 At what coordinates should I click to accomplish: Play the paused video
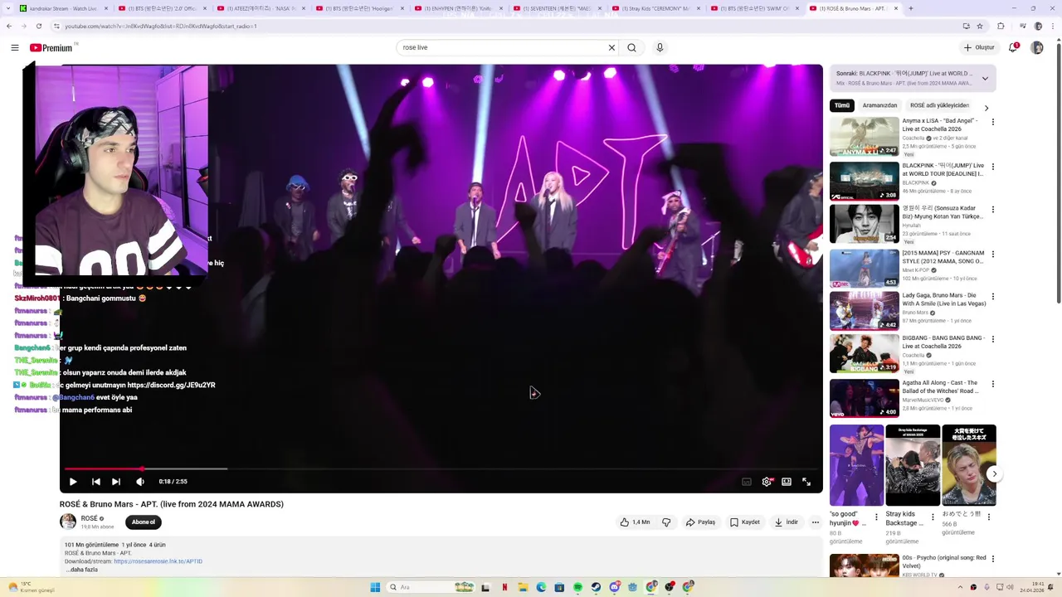click(73, 482)
